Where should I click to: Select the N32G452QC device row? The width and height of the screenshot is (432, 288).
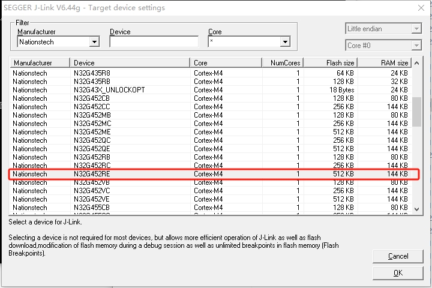tap(211, 140)
